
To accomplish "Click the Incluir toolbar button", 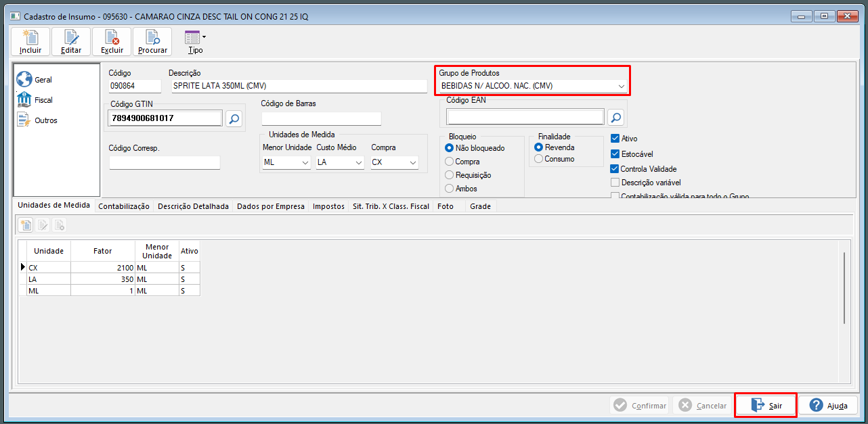I will 30,41.
